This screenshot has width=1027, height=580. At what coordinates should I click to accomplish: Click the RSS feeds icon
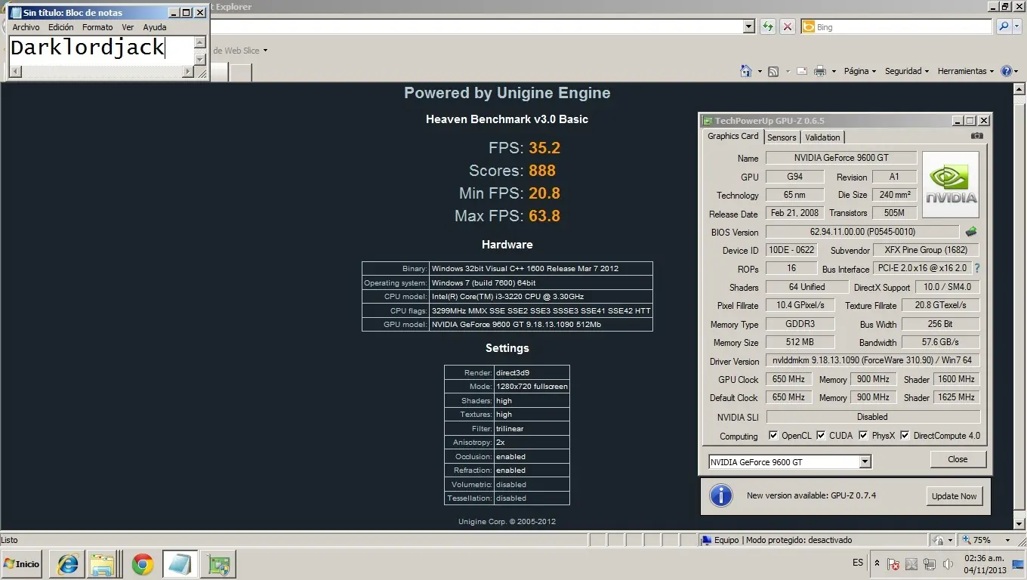(773, 71)
